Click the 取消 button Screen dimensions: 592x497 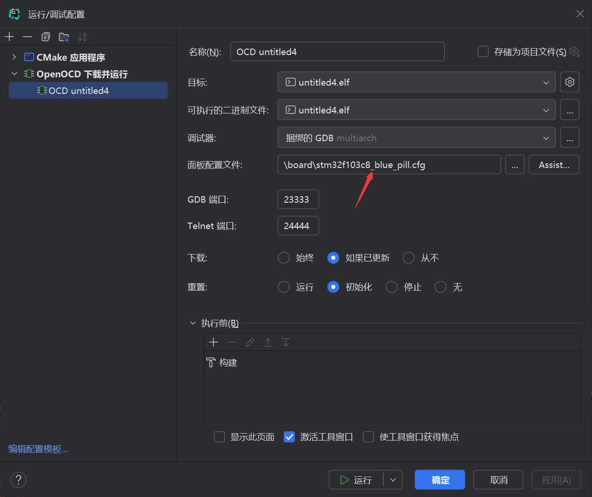coord(498,480)
